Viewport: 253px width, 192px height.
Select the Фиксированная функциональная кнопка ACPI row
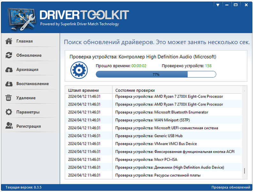click(153, 152)
